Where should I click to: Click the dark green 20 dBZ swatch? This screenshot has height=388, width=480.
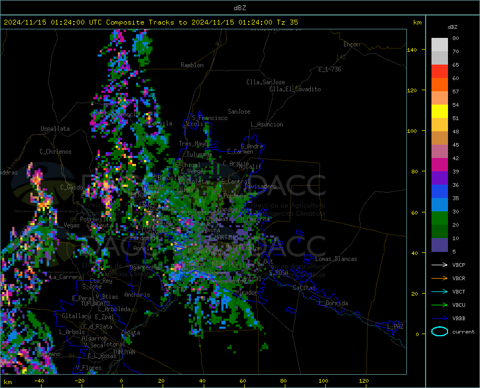pyautogui.click(x=439, y=232)
